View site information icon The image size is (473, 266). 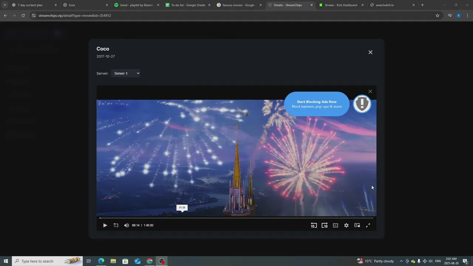click(x=34, y=16)
